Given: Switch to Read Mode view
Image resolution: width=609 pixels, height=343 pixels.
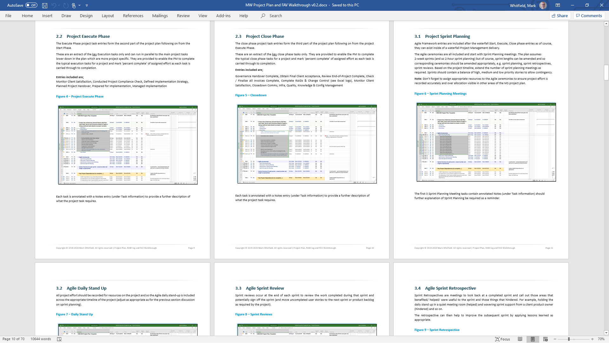Looking at the screenshot, I should point(520,339).
